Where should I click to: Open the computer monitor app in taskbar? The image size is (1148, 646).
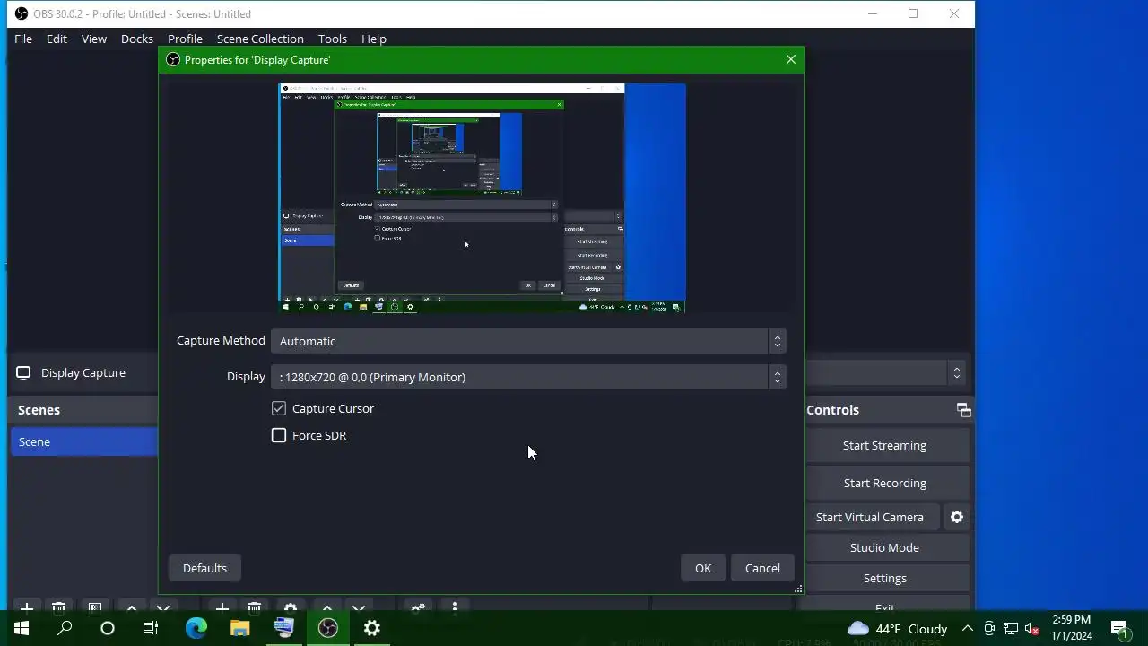click(284, 628)
